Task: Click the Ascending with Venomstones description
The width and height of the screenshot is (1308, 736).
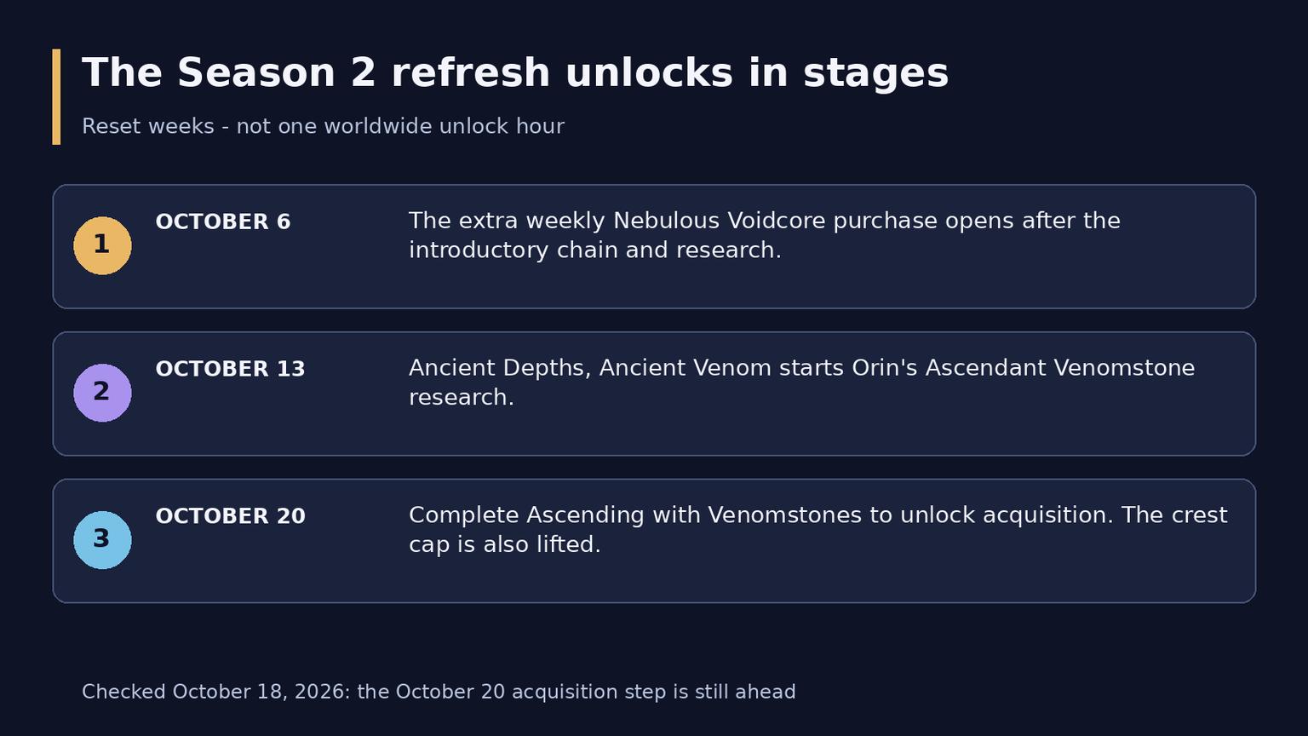Action: click(x=818, y=530)
